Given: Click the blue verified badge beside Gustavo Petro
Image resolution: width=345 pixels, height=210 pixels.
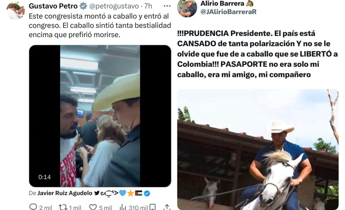Looking at the screenshot, I should point(83,6).
